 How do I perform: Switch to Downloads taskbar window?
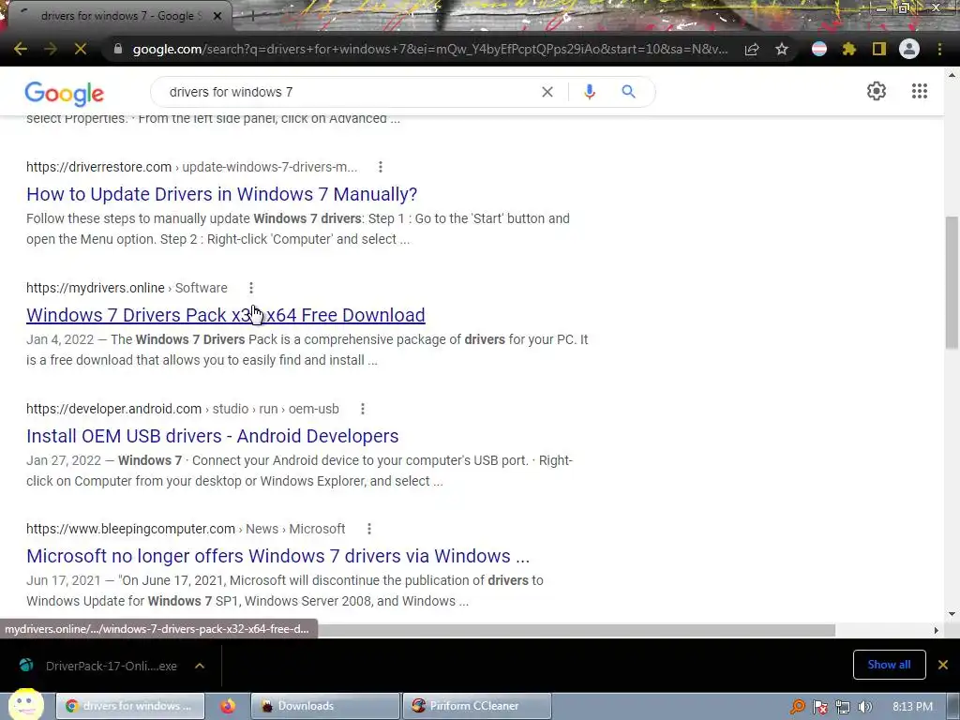[324, 706]
